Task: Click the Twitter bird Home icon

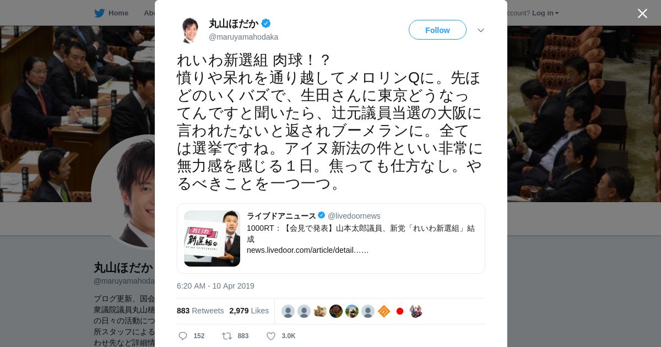Action: click(x=99, y=13)
